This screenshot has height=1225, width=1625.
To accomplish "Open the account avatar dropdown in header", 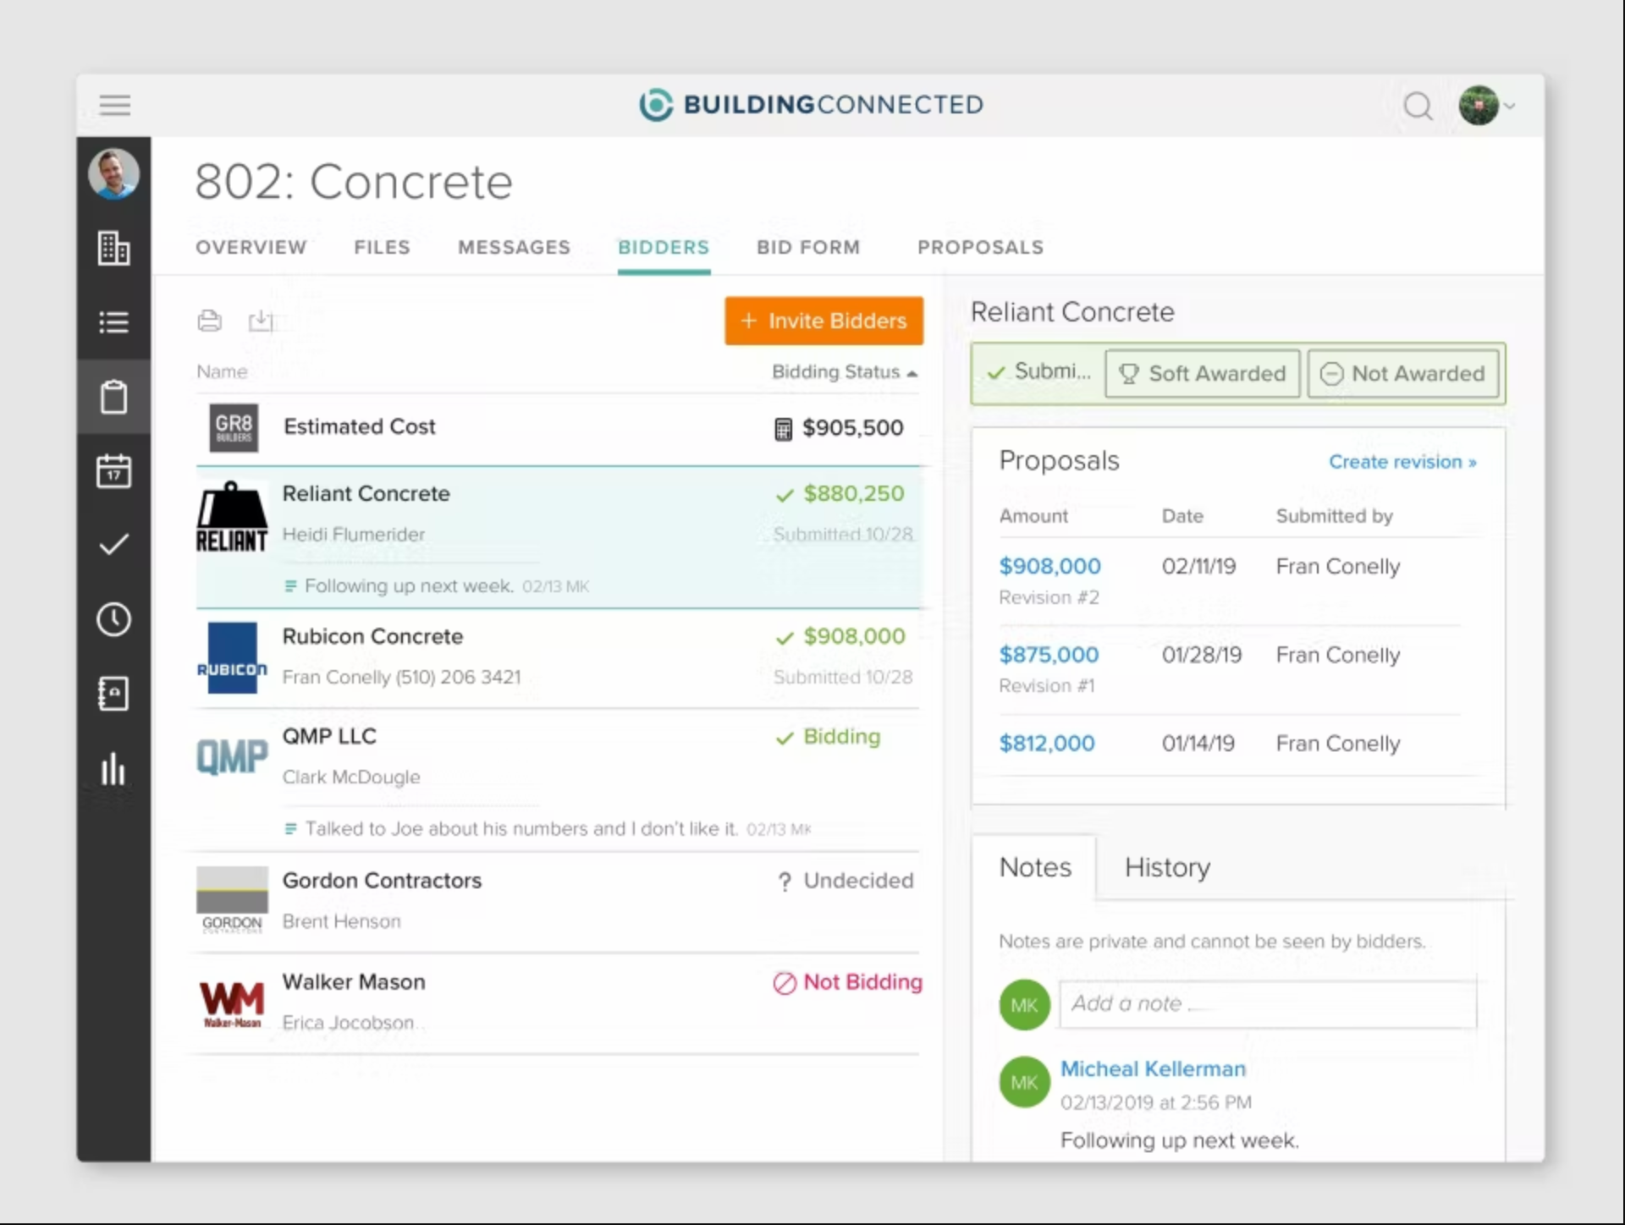I will [1486, 106].
